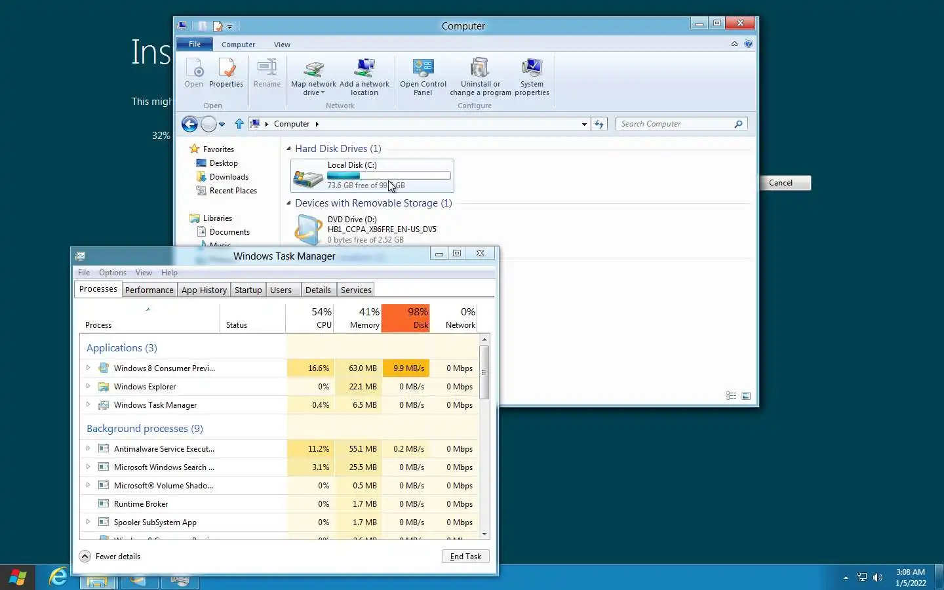Switch to the View ribbon tab
Image resolution: width=944 pixels, height=590 pixels.
point(282,45)
